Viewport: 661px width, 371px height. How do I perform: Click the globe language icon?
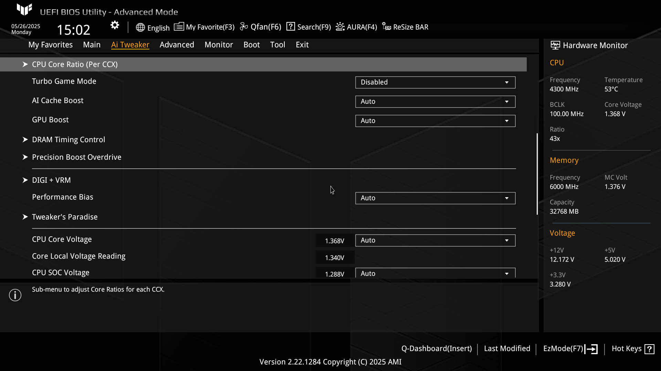tap(140, 27)
